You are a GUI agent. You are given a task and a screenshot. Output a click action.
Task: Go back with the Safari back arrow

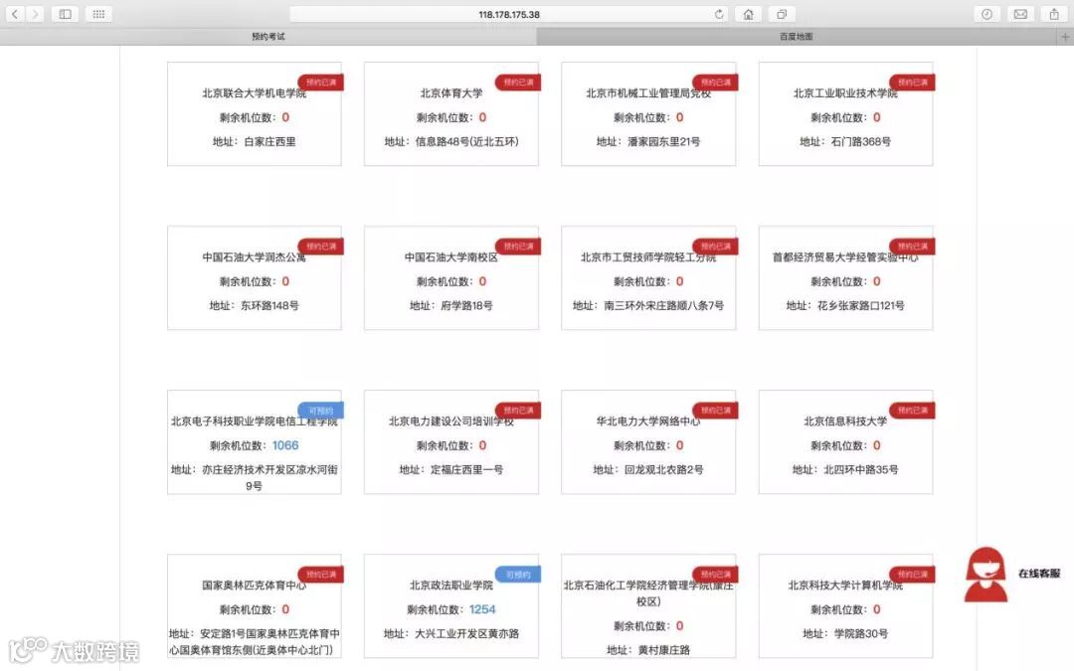[x=15, y=14]
